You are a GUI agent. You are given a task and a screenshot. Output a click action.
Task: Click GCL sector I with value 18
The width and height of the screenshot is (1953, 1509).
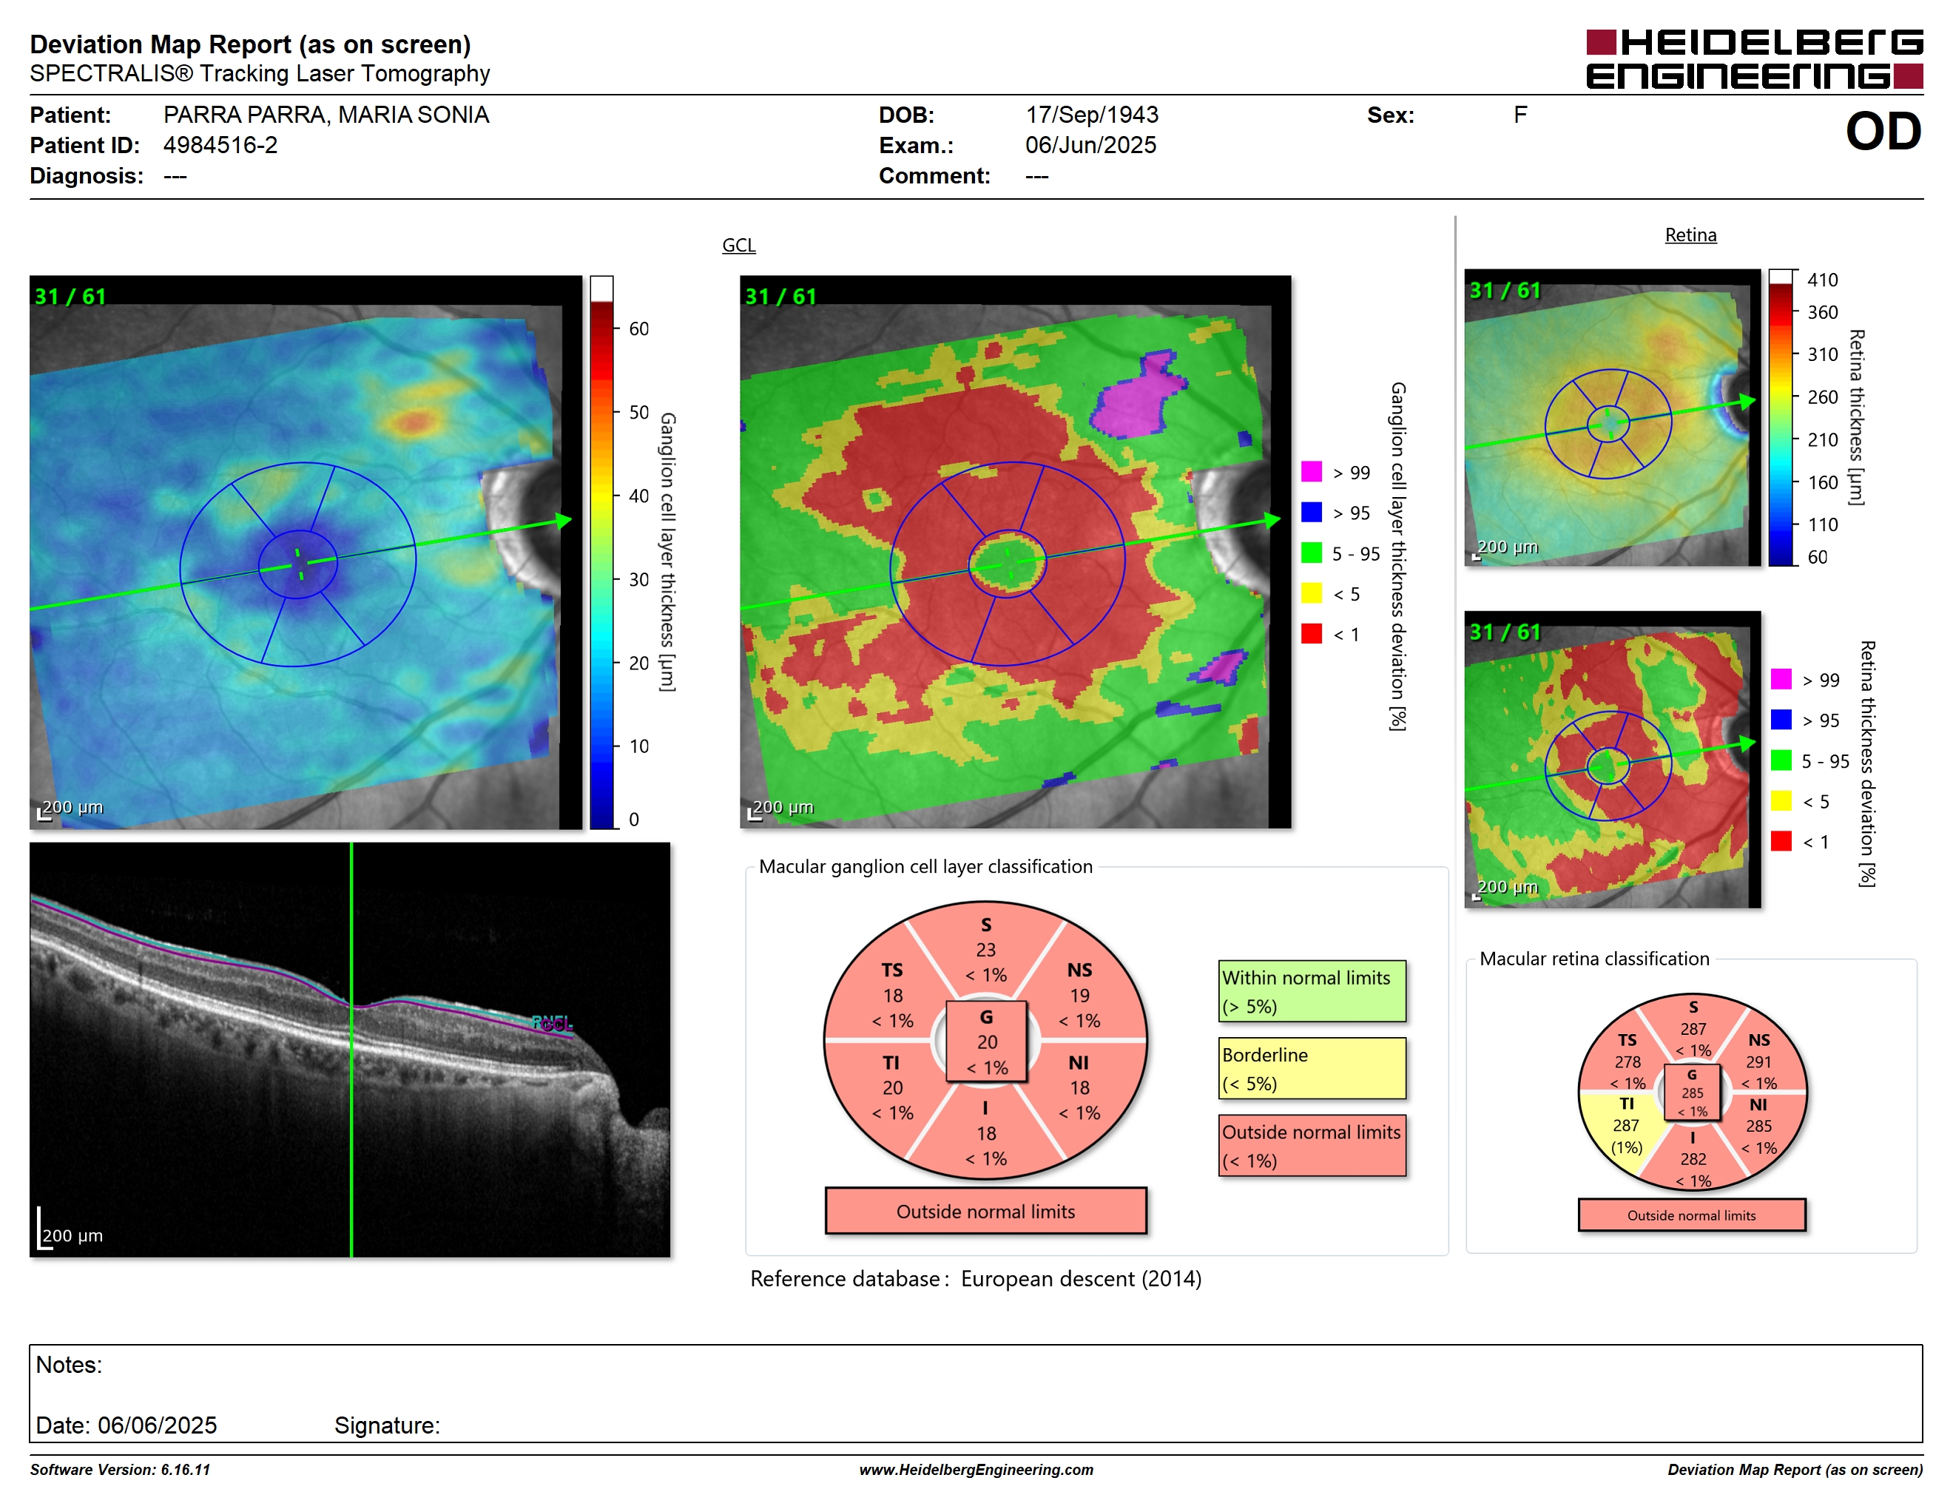click(985, 1133)
